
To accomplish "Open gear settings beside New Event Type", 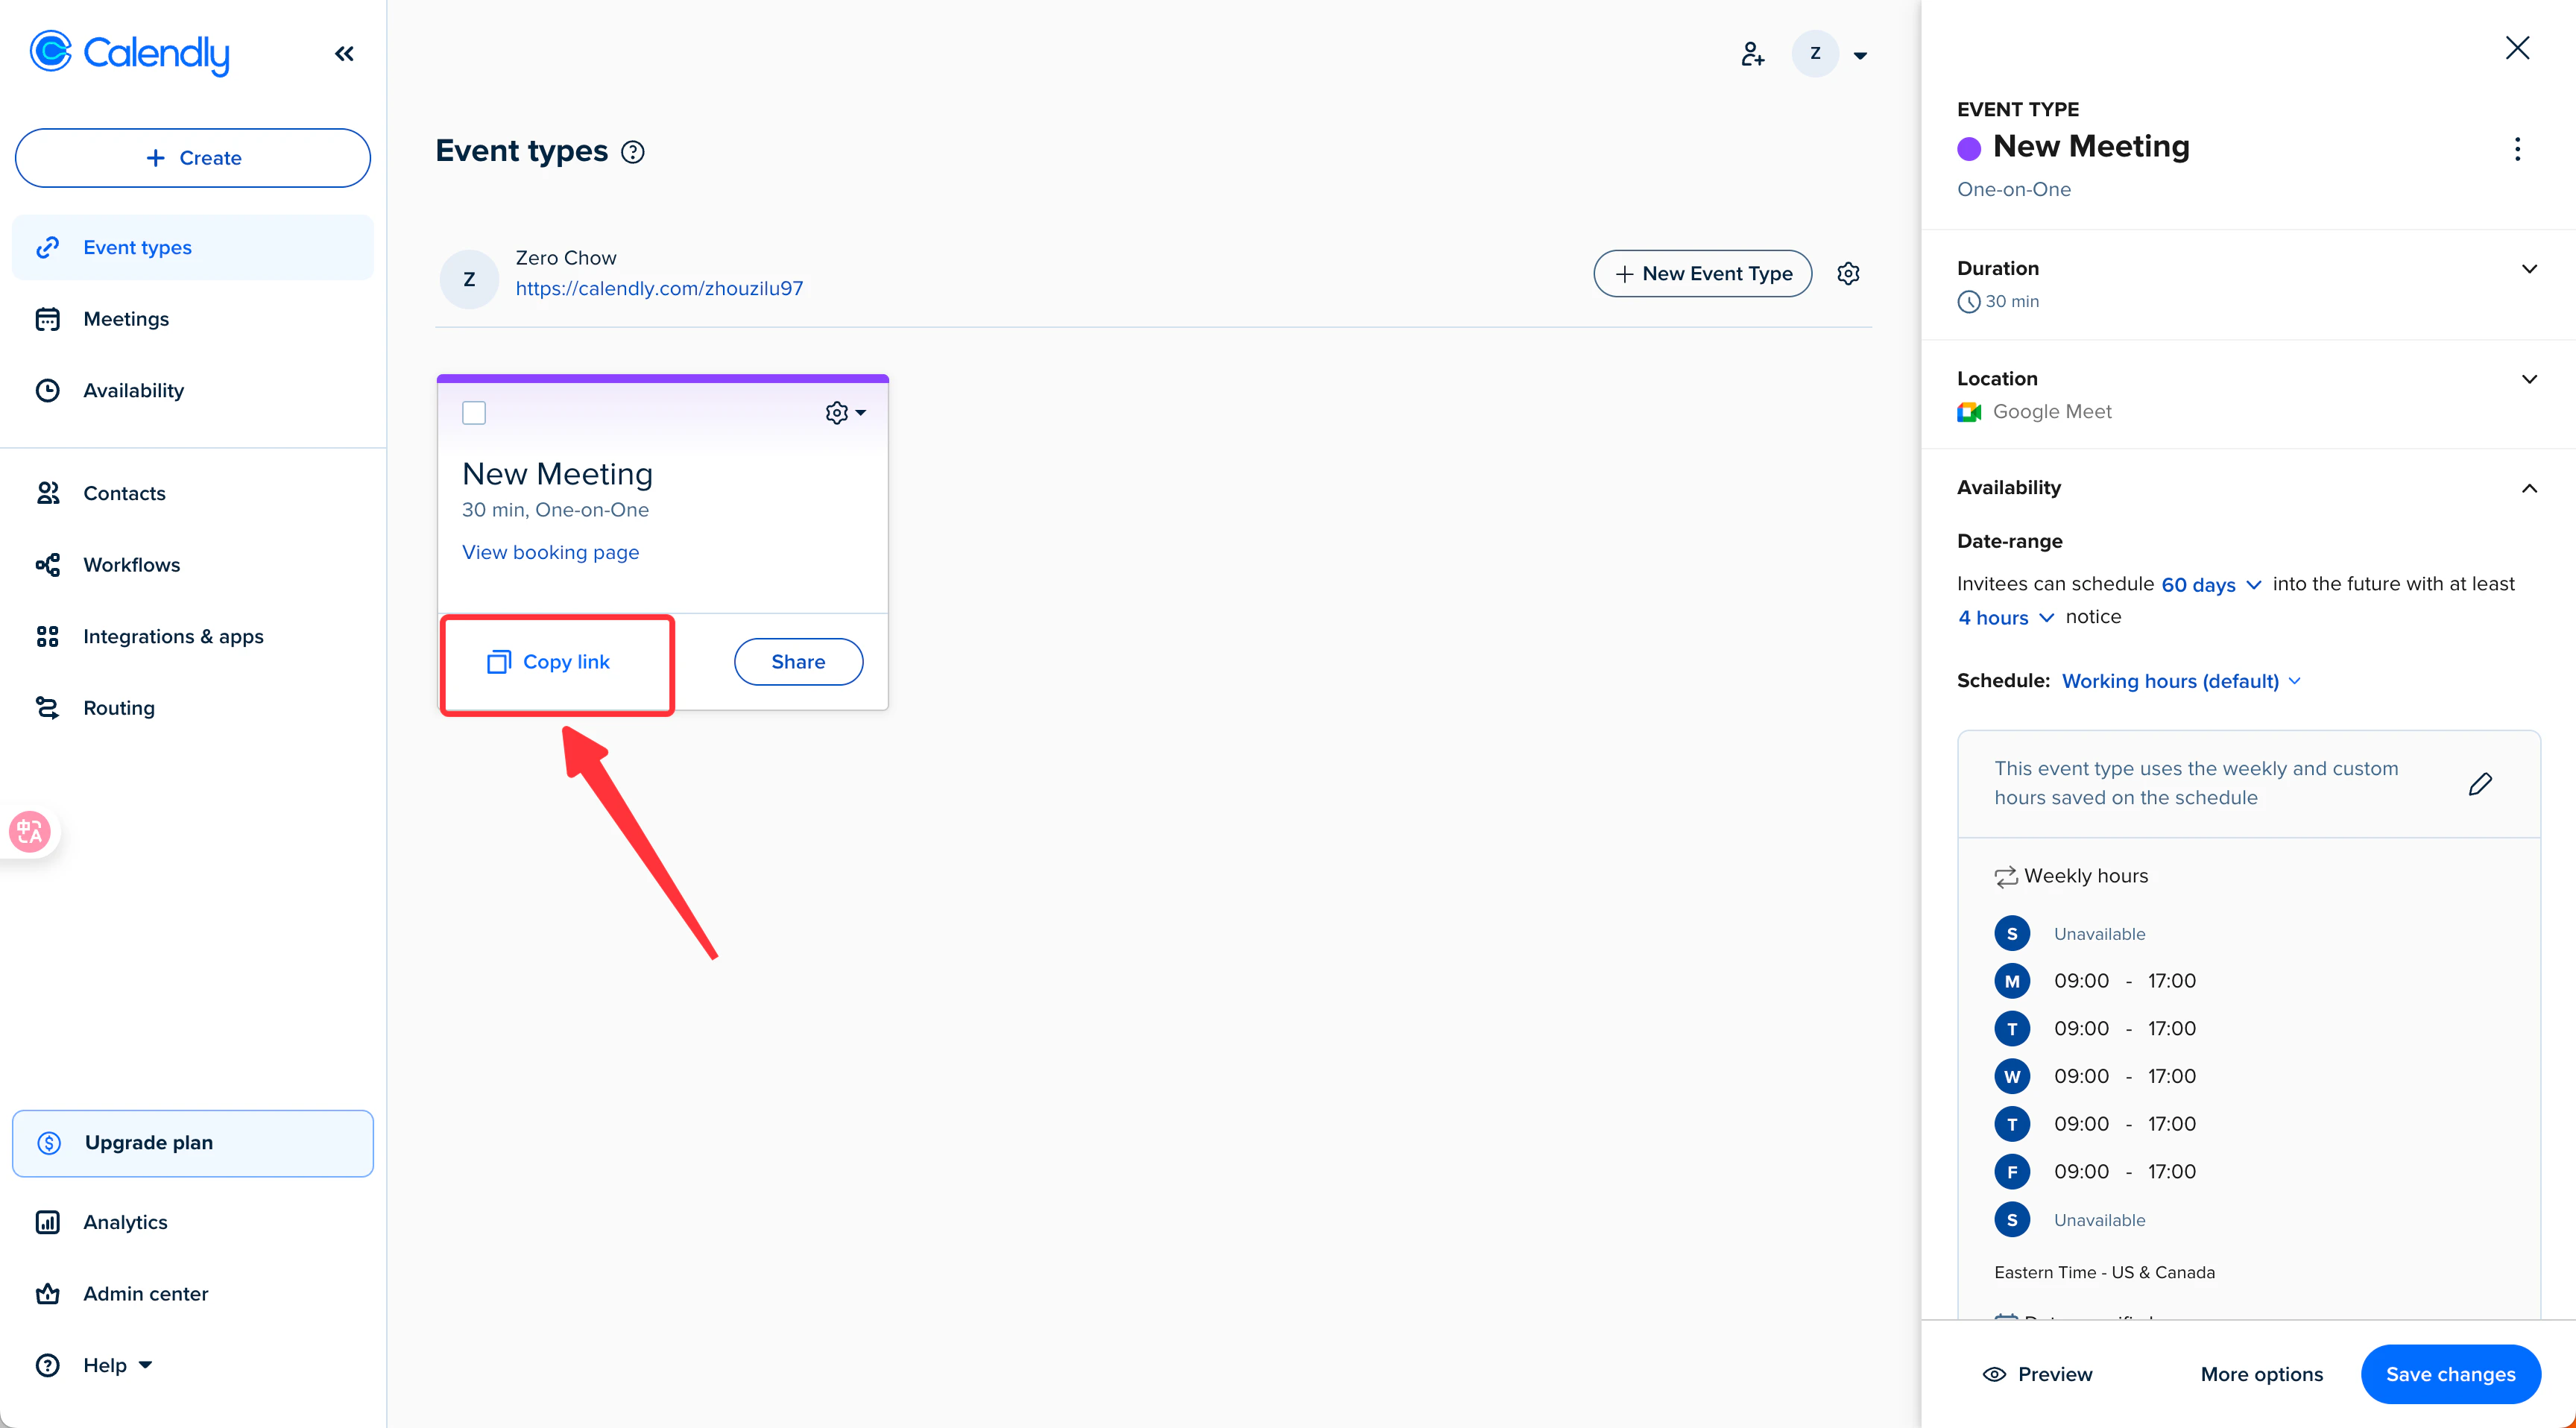I will [x=1848, y=273].
